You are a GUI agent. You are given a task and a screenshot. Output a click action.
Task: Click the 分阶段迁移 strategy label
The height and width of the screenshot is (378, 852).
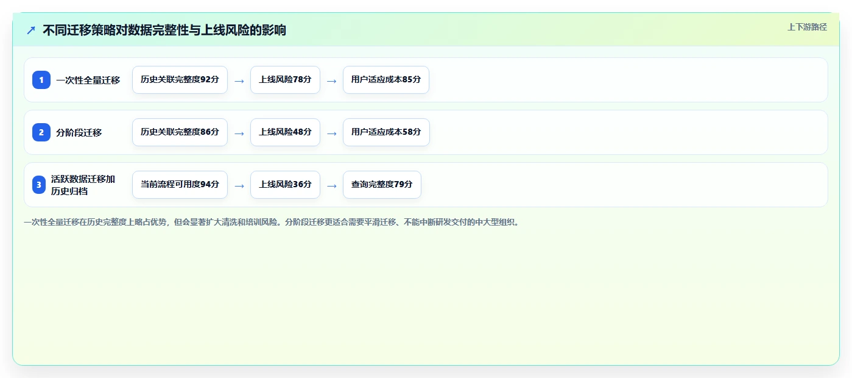tap(79, 132)
